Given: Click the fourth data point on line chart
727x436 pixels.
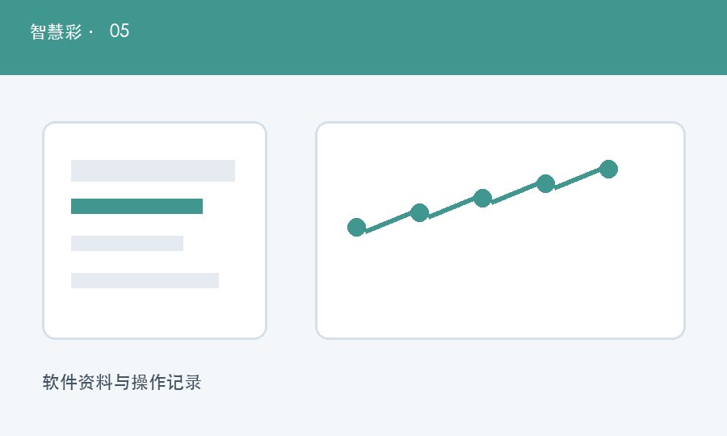Looking at the screenshot, I should [546, 183].
